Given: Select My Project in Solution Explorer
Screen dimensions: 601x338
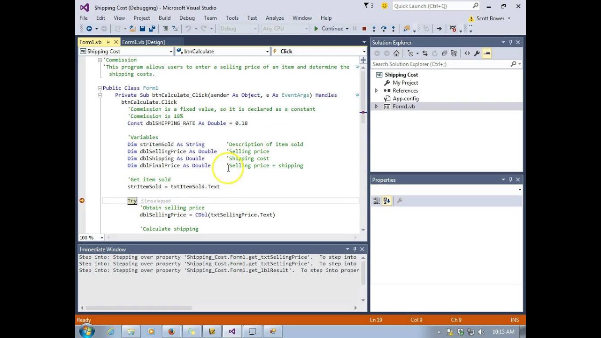Looking at the screenshot, I should click(405, 83).
